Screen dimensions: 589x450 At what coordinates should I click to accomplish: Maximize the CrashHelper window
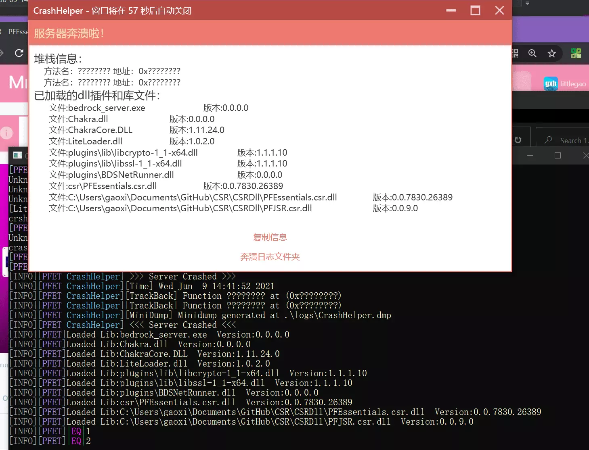pos(475,10)
